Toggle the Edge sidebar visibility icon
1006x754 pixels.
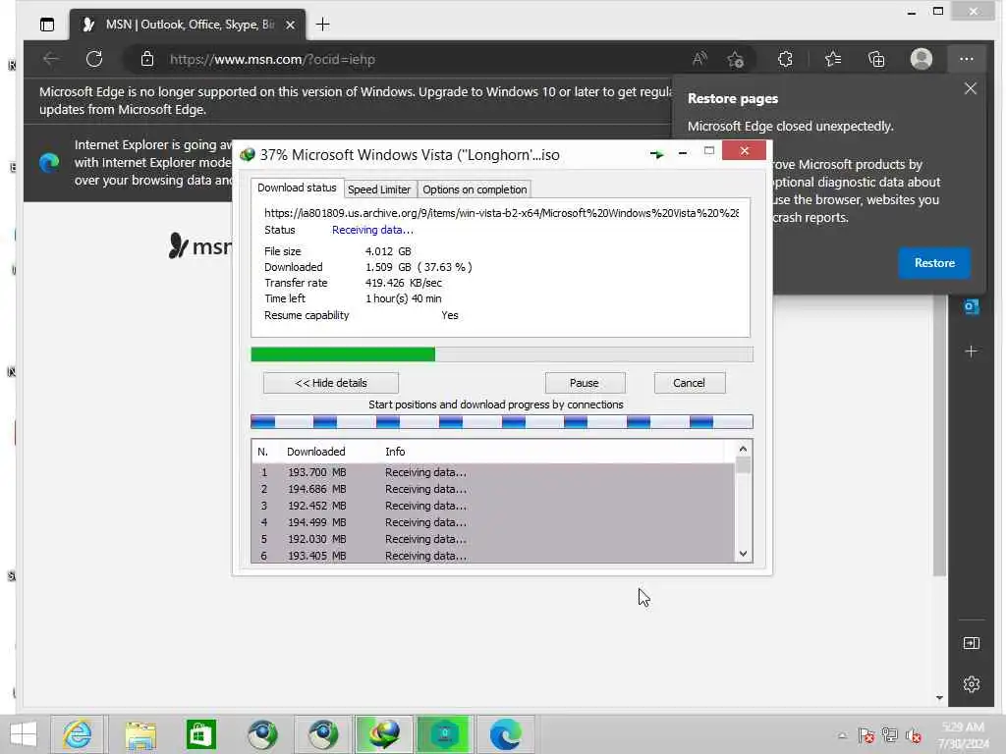coord(972,643)
